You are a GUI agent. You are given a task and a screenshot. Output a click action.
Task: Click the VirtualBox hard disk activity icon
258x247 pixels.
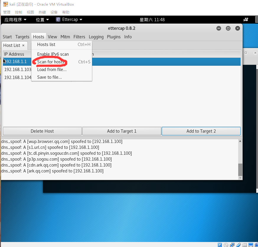coord(220,245)
